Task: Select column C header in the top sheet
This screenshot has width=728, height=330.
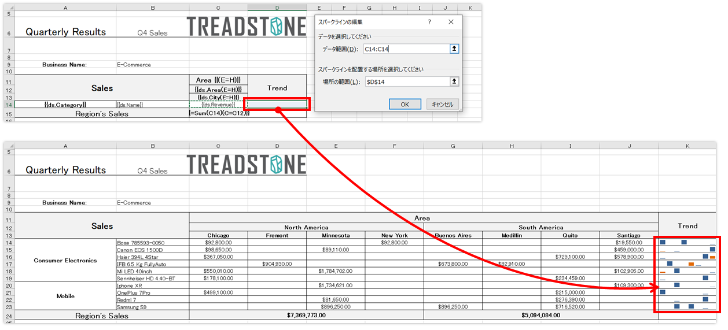Action: point(218,7)
